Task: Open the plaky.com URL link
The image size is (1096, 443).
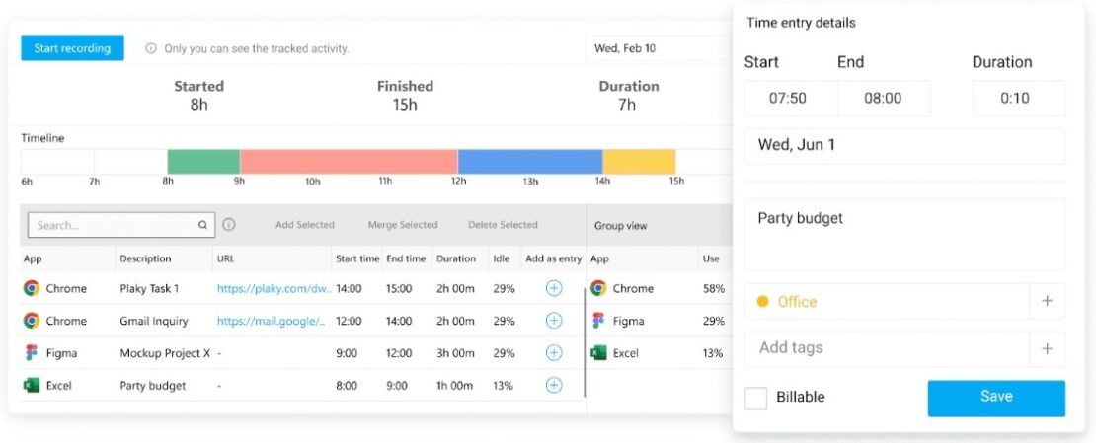Action: (x=271, y=289)
